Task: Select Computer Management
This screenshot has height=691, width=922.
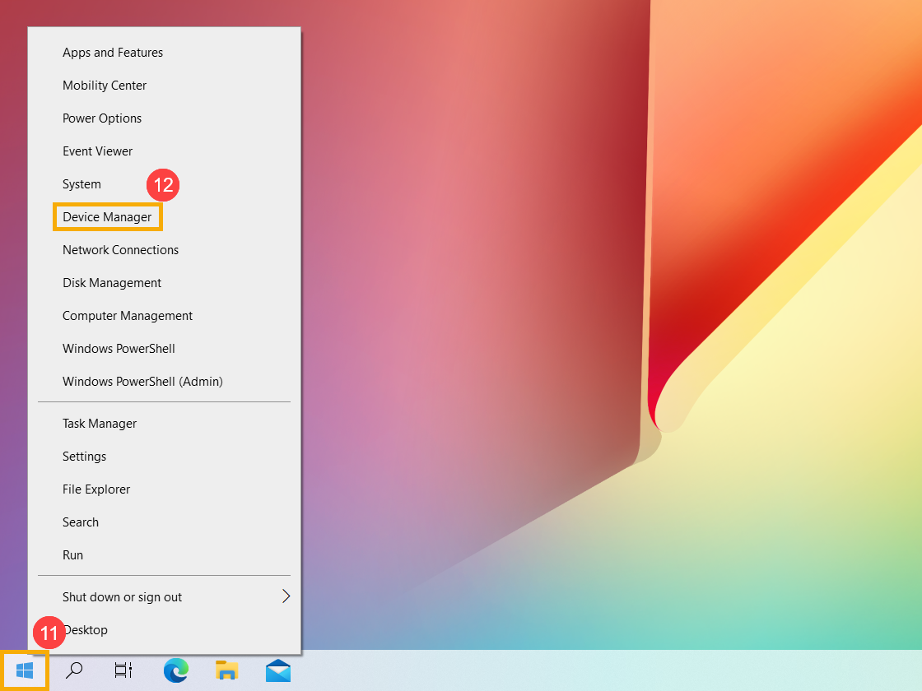Action: tap(127, 315)
